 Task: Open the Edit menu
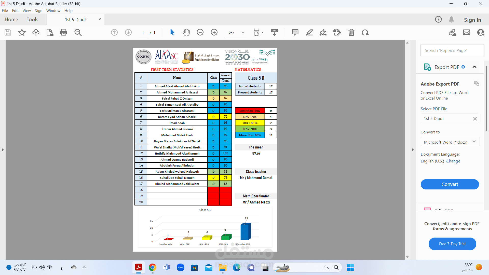(x=15, y=10)
